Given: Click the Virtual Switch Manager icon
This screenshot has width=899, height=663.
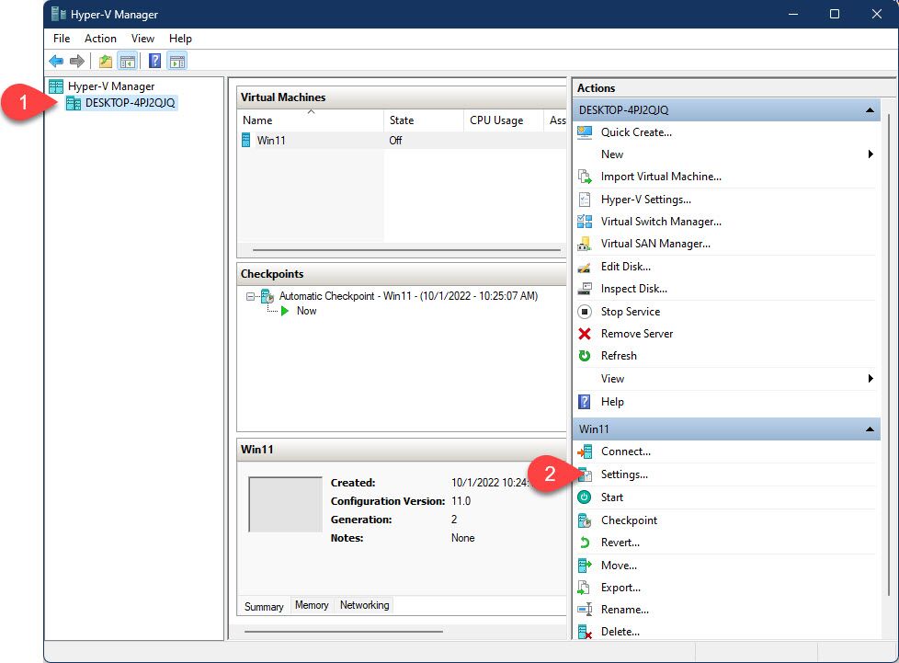Looking at the screenshot, I should (585, 222).
